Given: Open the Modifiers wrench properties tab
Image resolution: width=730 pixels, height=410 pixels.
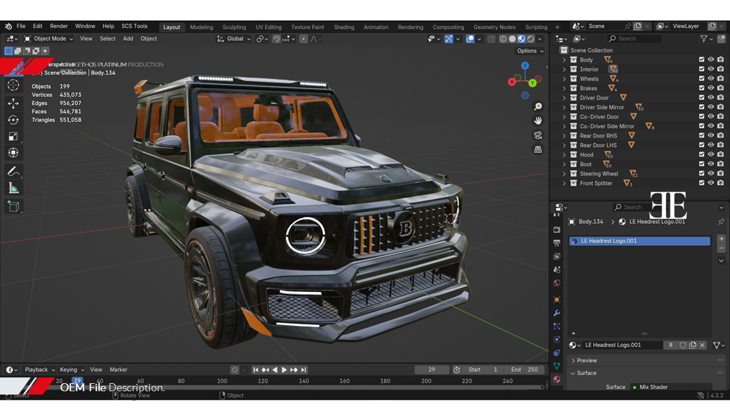Looking at the screenshot, I should tap(557, 313).
